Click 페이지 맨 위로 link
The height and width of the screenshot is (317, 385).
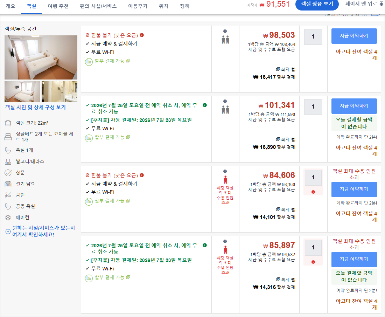tap(364, 4)
